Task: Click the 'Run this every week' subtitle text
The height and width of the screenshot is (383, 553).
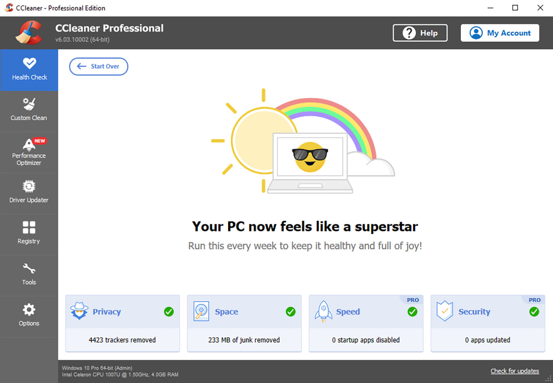Action: (305, 246)
